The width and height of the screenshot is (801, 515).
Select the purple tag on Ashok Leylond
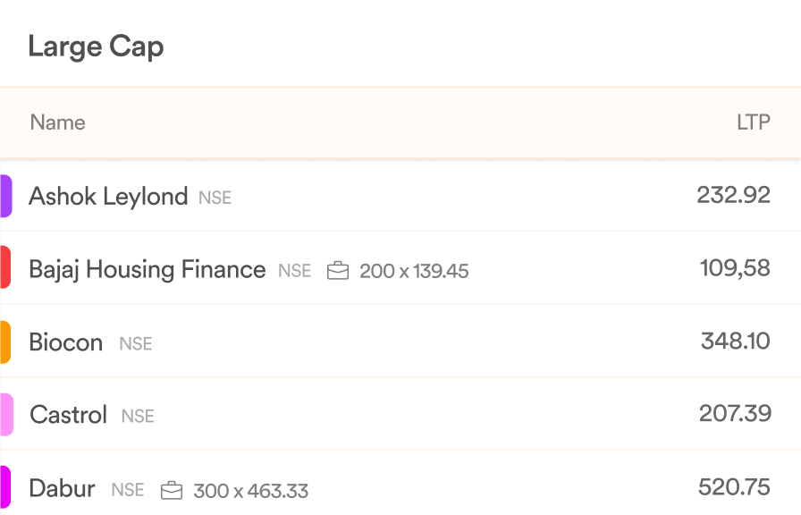[5, 196]
